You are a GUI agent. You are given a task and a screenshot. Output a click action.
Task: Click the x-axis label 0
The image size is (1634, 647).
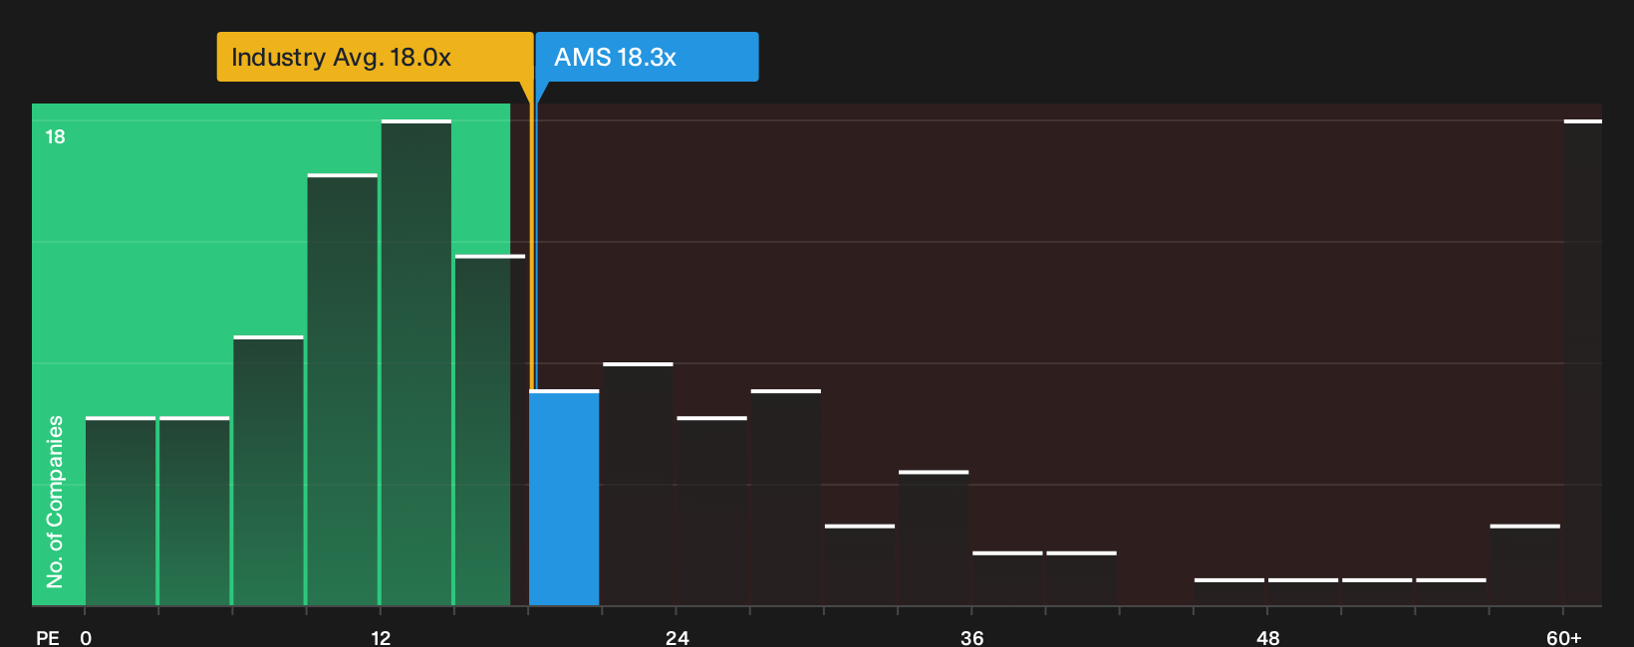coord(86,637)
